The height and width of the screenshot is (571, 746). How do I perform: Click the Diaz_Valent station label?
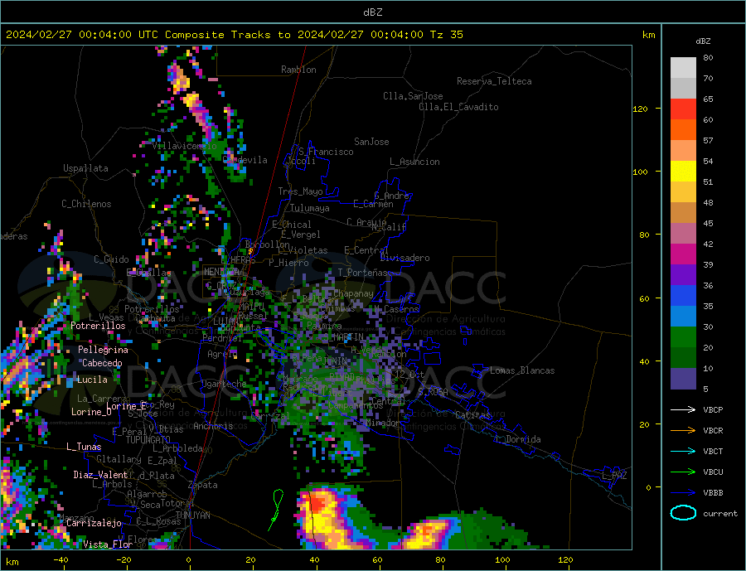point(100,475)
